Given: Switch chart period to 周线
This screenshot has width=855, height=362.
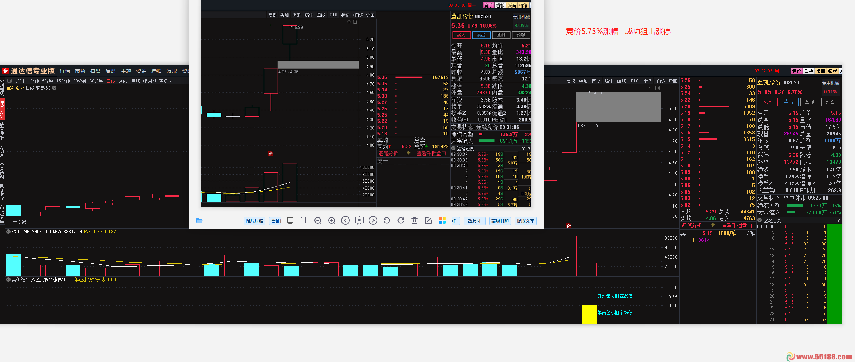Looking at the screenshot, I should point(123,81).
